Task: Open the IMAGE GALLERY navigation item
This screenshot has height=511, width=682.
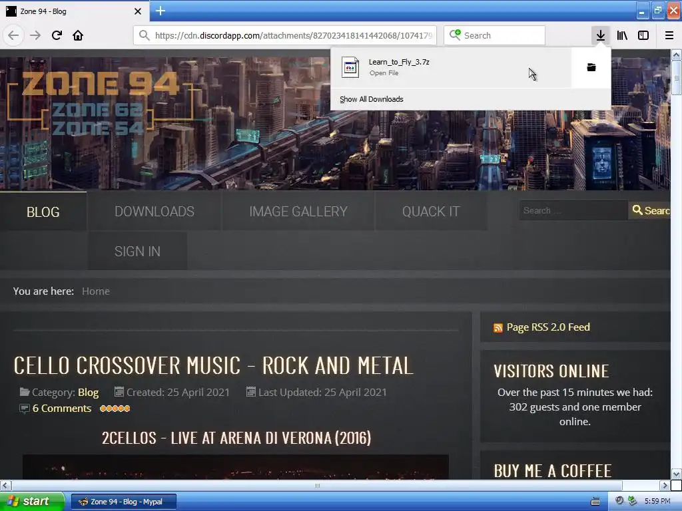Action: [298, 211]
